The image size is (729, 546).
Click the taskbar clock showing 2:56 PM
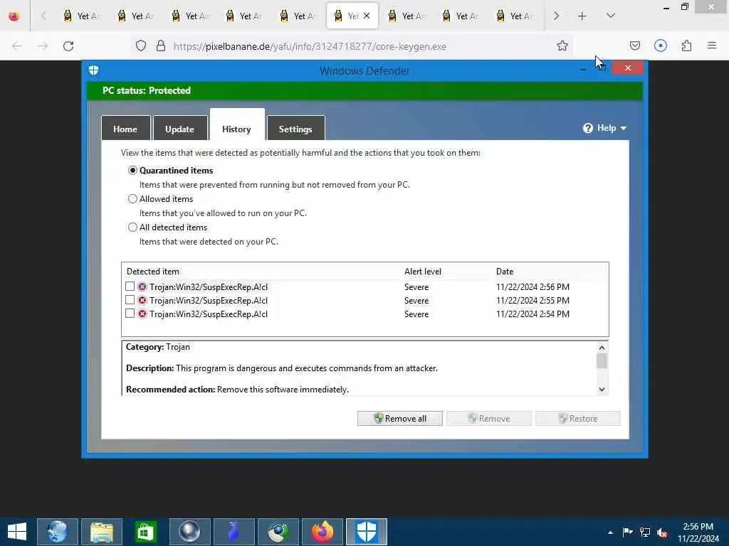click(x=698, y=532)
